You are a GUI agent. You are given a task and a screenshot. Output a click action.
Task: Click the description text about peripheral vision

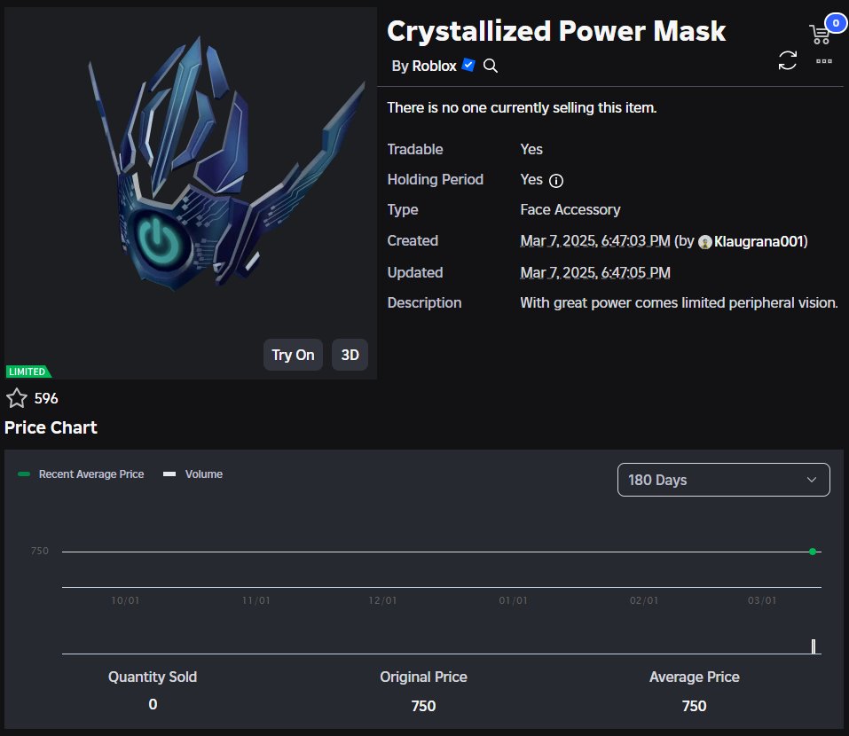679,303
